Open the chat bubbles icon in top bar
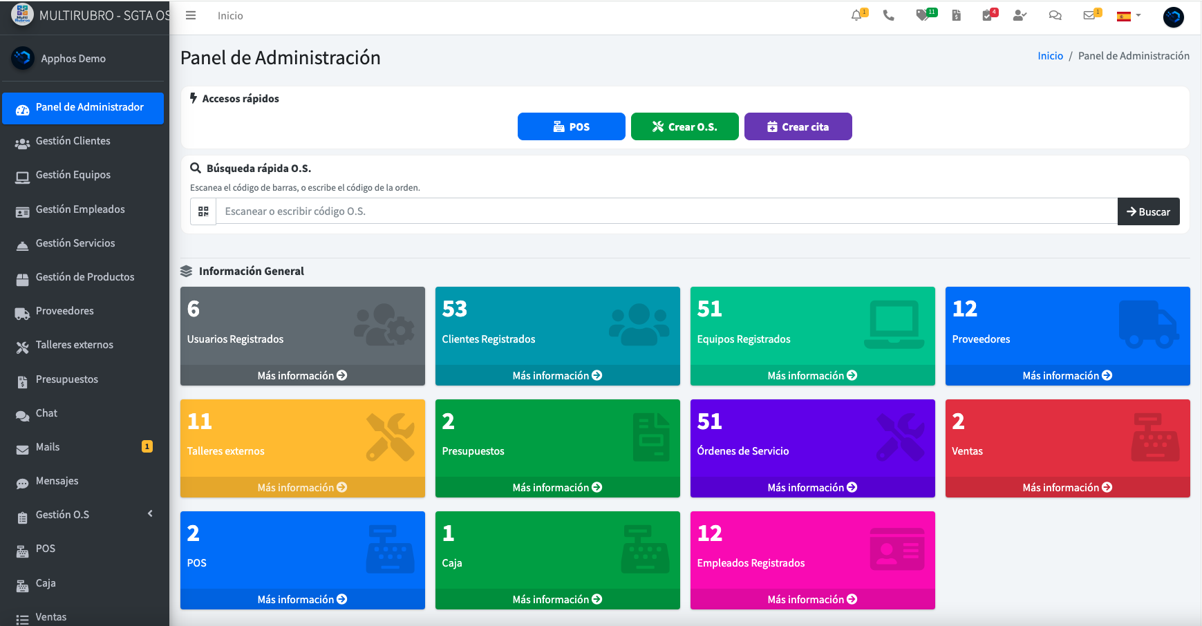 coord(1055,15)
